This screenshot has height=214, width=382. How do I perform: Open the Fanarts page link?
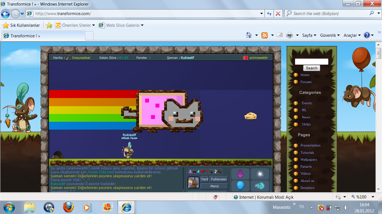pyautogui.click(x=306, y=167)
